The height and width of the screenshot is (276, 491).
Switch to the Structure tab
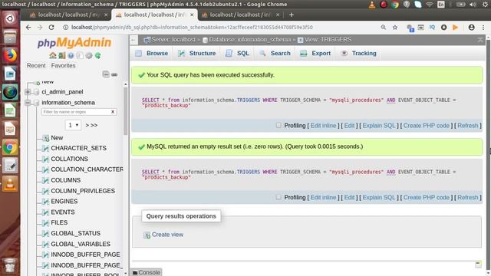197,53
